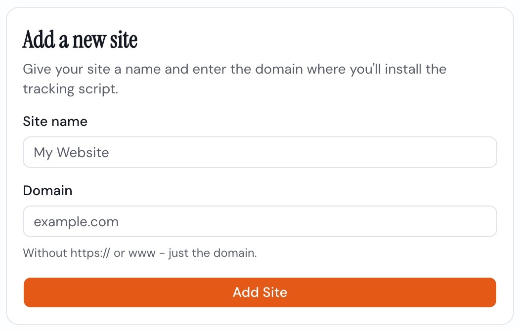The height and width of the screenshot is (331, 519).
Task: Click the tracking script description text
Action: coord(234,79)
